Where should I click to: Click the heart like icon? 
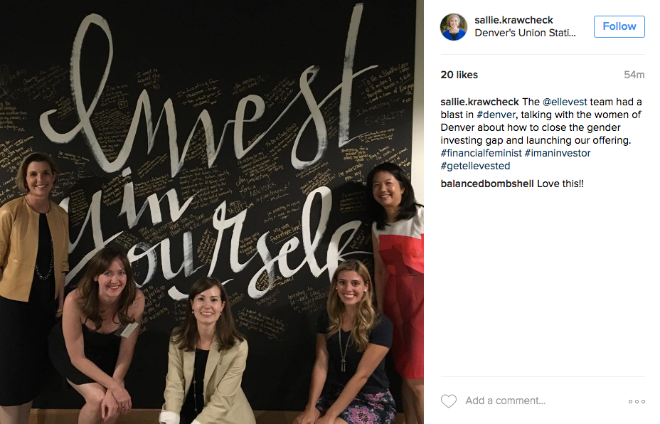coord(448,401)
